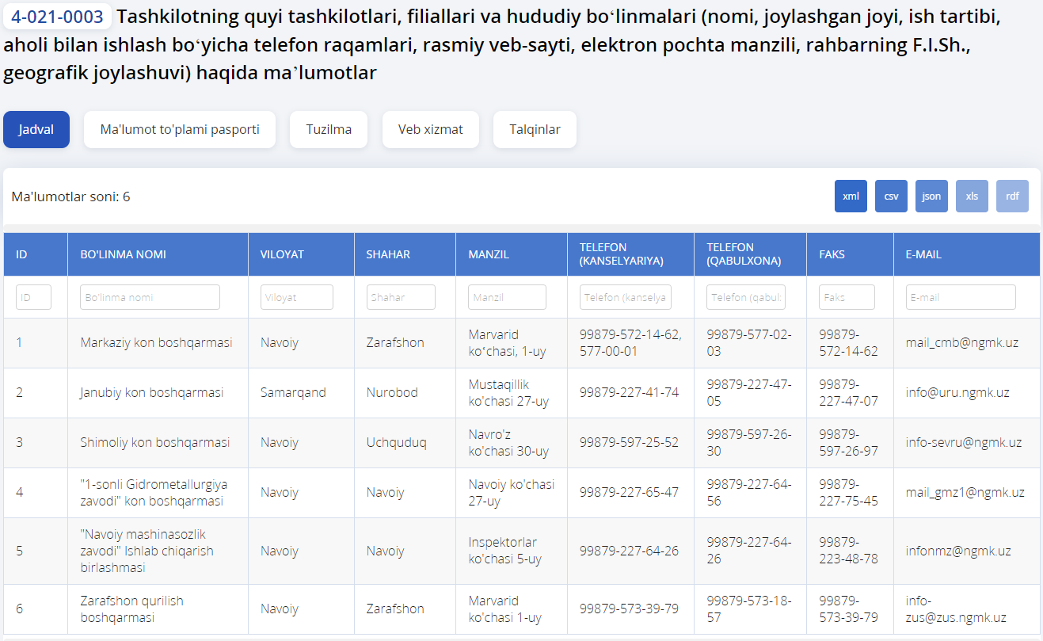Export the table in csv format
Screen dimensions: 1043x641
[x=891, y=196]
